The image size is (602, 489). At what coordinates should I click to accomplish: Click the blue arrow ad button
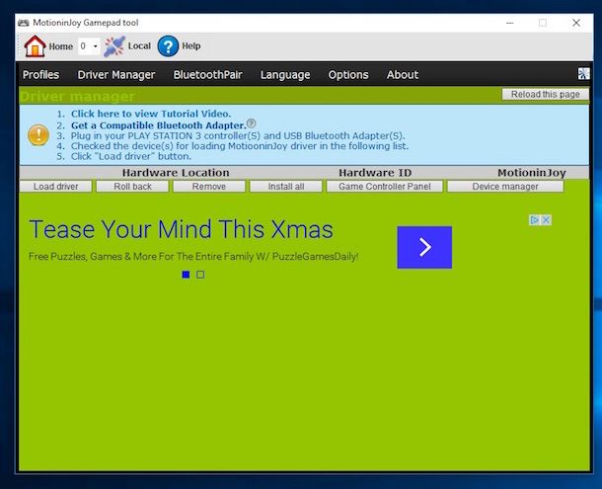click(424, 247)
